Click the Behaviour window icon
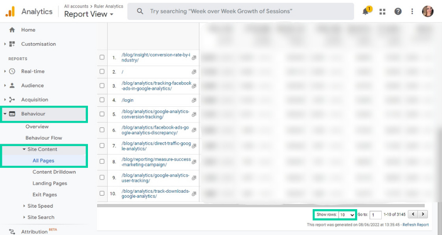The width and height of the screenshot is (442, 235). point(12,114)
